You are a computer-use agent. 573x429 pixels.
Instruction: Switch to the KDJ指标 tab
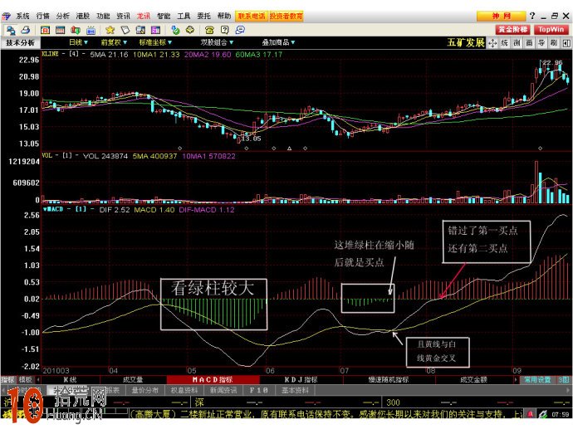(301, 380)
